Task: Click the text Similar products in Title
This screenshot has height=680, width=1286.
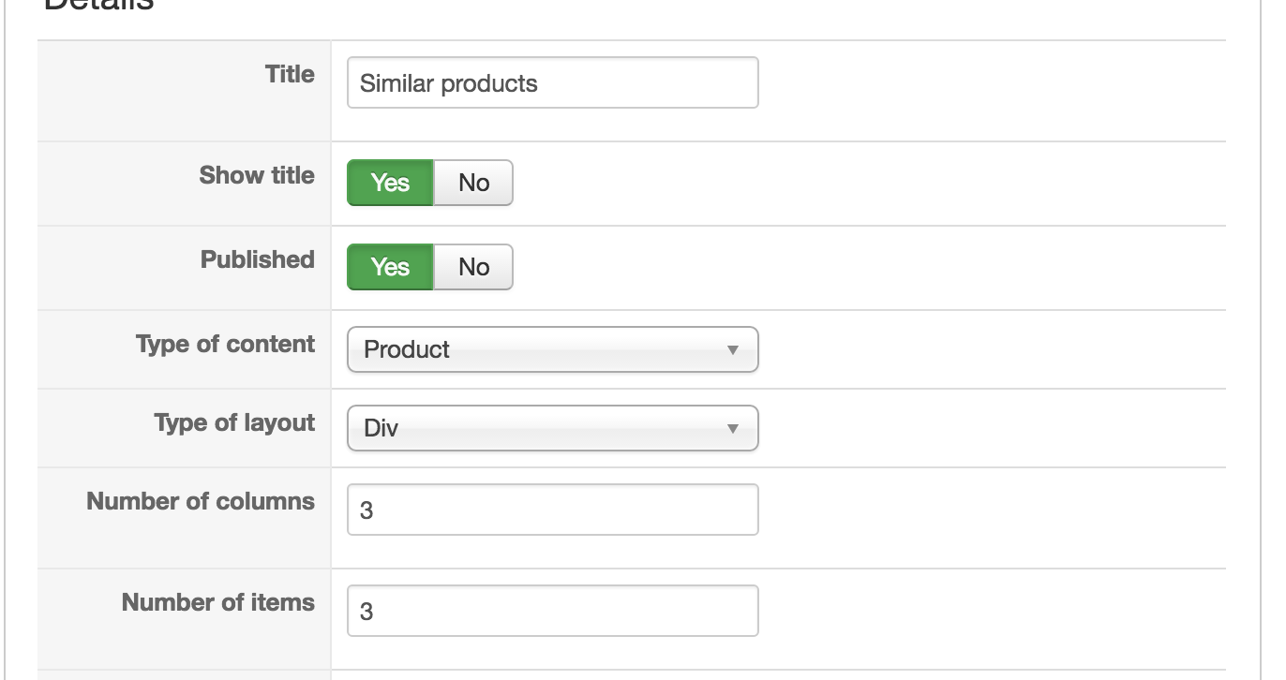Action: [x=449, y=83]
